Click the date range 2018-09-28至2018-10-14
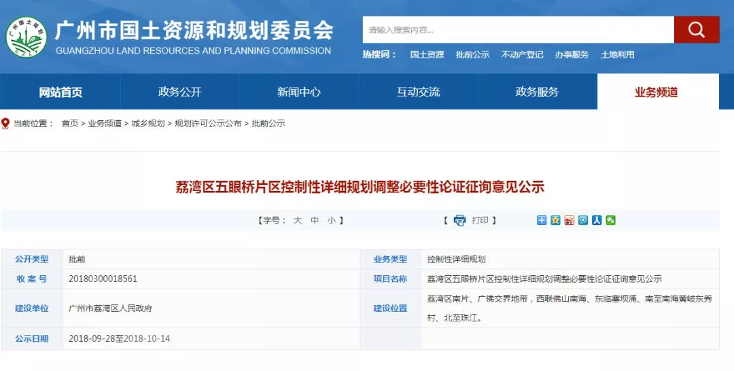734x371 pixels. 119,338
